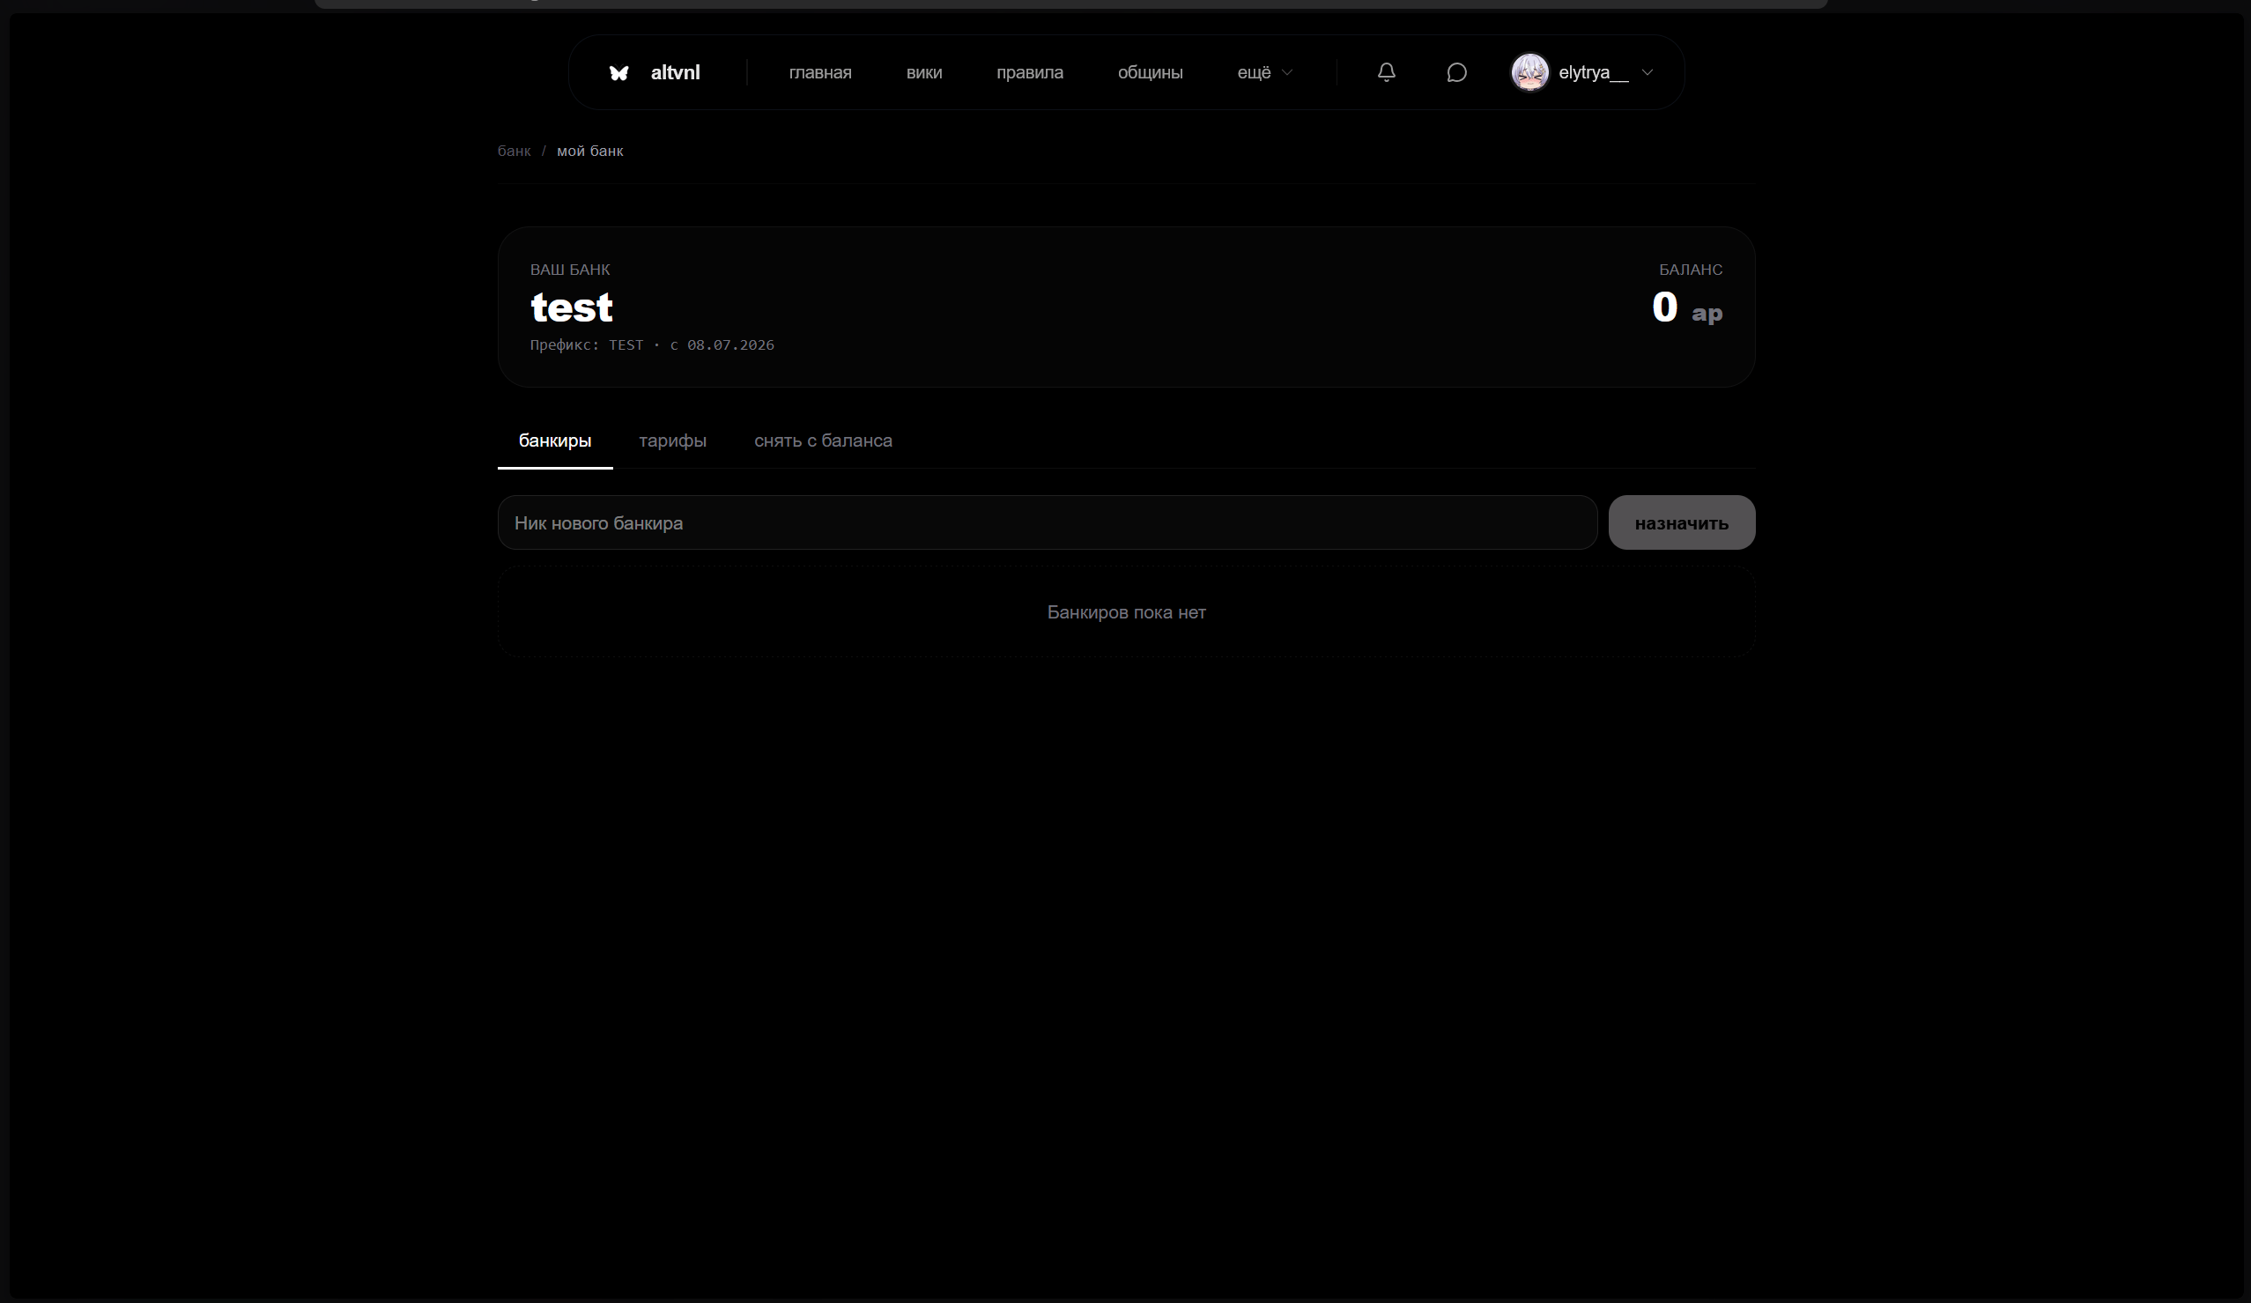Screen dimensions: 2251x1303
Task: Click the bank name test heading
Action: pos(572,308)
